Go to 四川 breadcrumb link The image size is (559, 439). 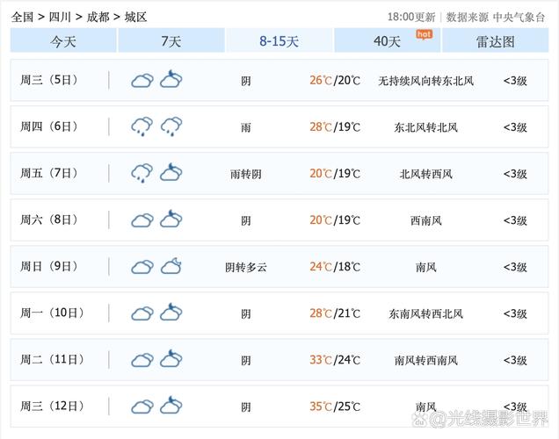[60, 17]
